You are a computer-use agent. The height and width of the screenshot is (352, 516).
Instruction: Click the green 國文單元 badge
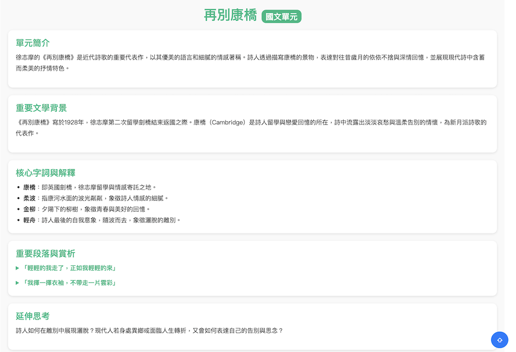tap(281, 17)
